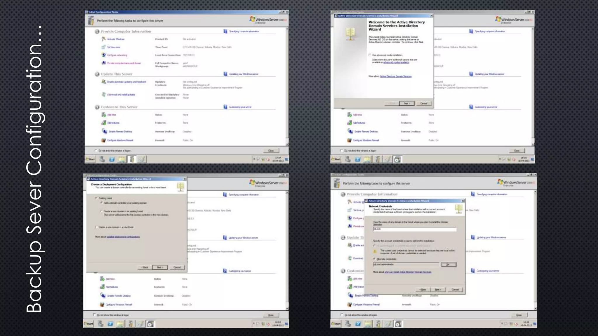Click the domain name field containing 'dt.com'
Screen dimensions: 598x336
point(415,229)
